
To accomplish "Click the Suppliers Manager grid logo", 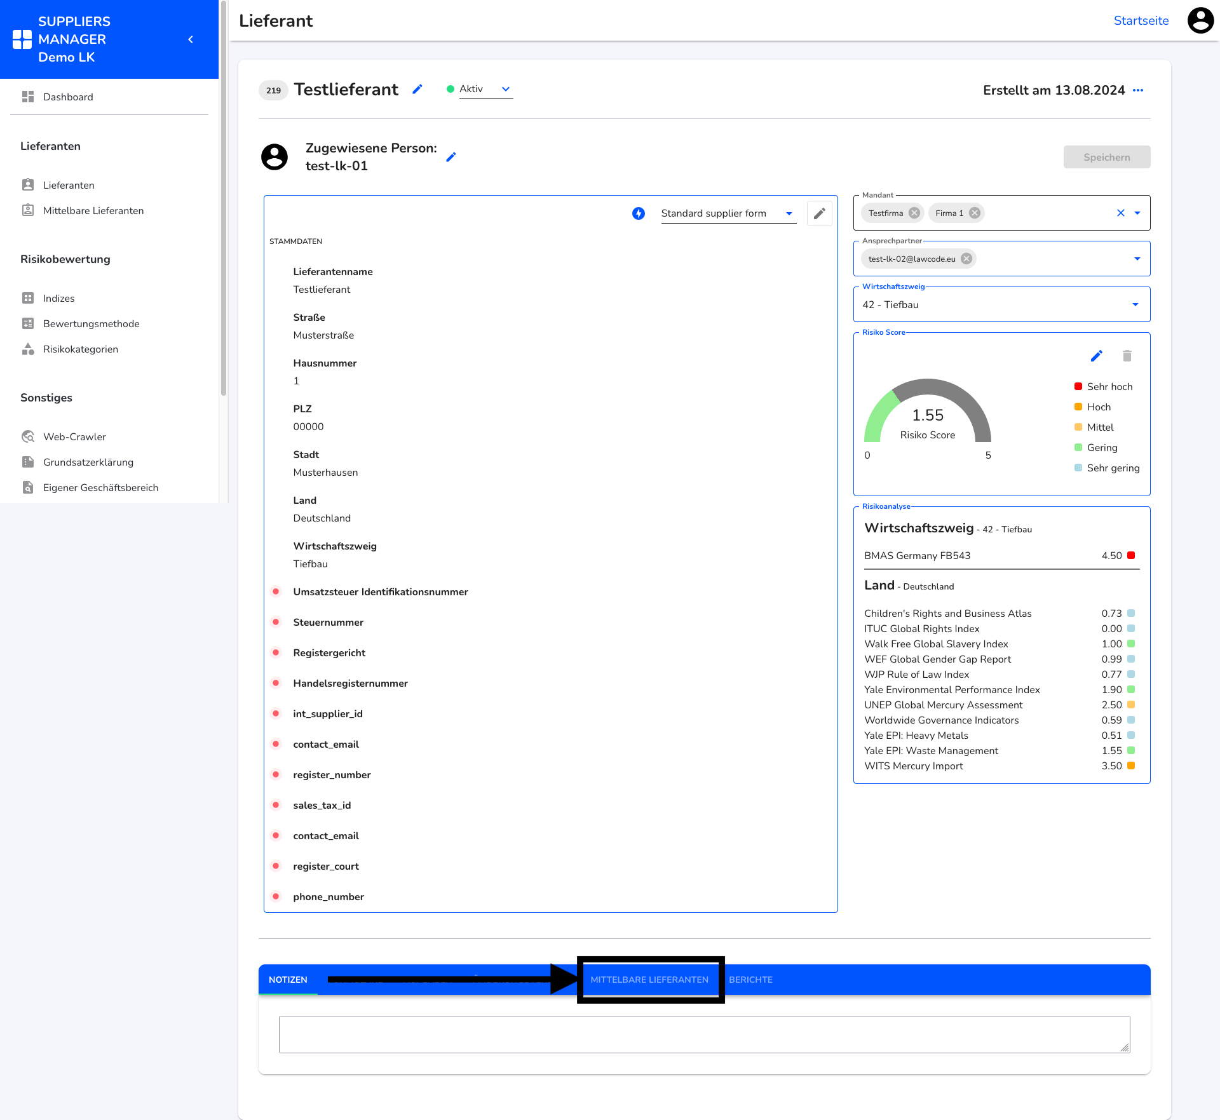I will 22,39.
